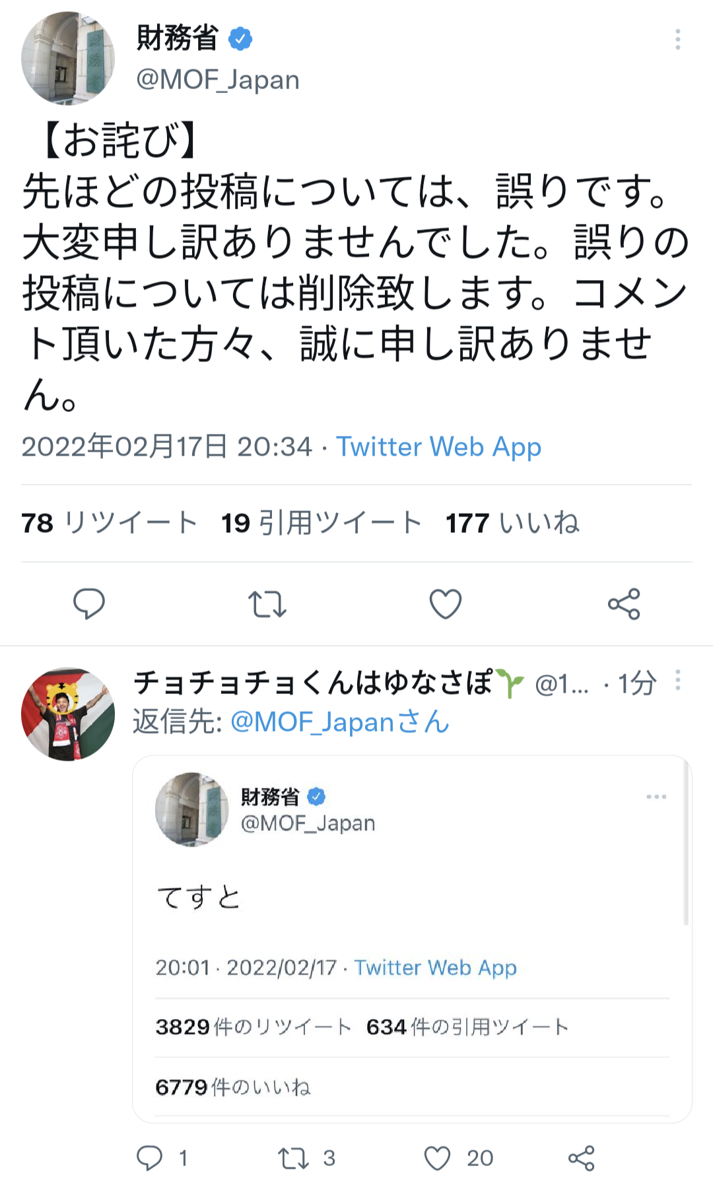Image resolution: width=713 pixels, height=1184 pixels.
Task: Retweet the main apology tweet
Action: 267,604
